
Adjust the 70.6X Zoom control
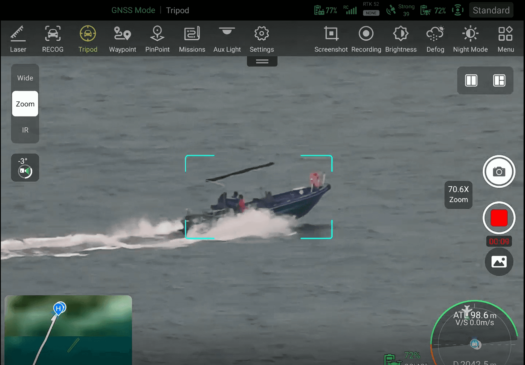click(x=458, y=195)
